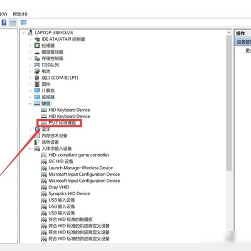Click the help question mark toolbar icon
Screen dimensions: 251x251
click(4, 23)
